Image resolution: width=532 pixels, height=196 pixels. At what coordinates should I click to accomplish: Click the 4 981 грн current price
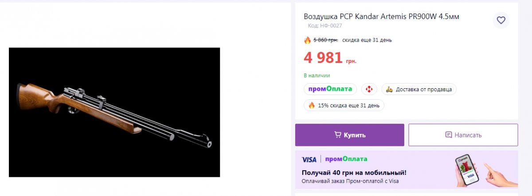tap(330, 58)
